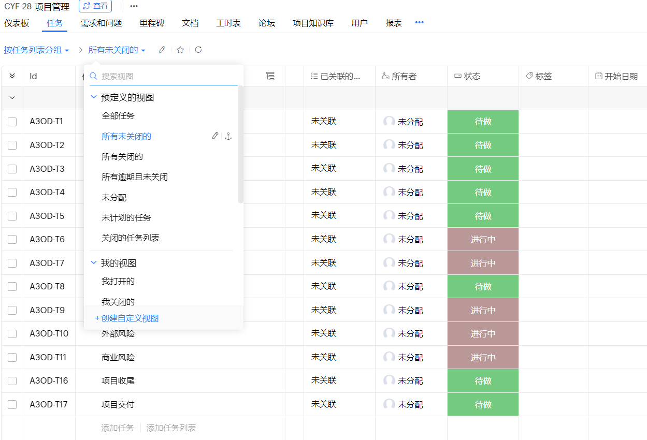Collapse the 预定义的视图 section
The height and width of the screenshot is (440, 647).
pyautogui.click(x=94, y=97)
